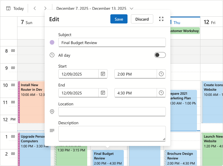Click into the Location field

point(112,112)
